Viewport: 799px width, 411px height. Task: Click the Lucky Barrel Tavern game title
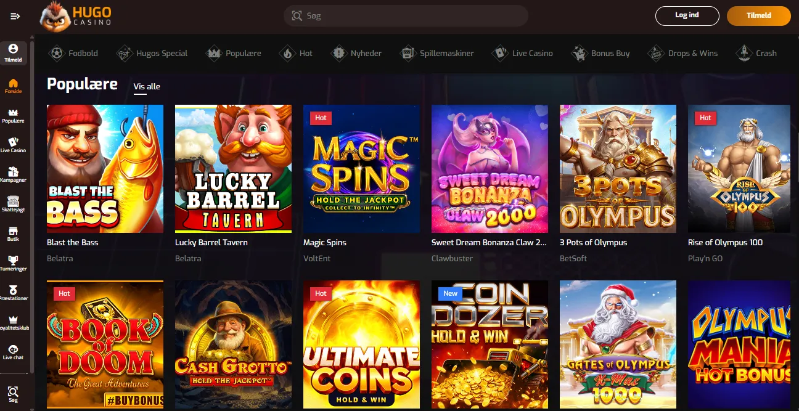click(x=211, y=243)
